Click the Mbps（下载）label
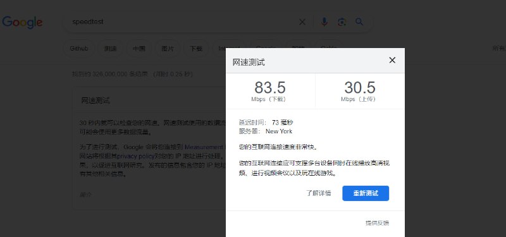The height and width of the screenshot is (237, 506). point(268,99)
